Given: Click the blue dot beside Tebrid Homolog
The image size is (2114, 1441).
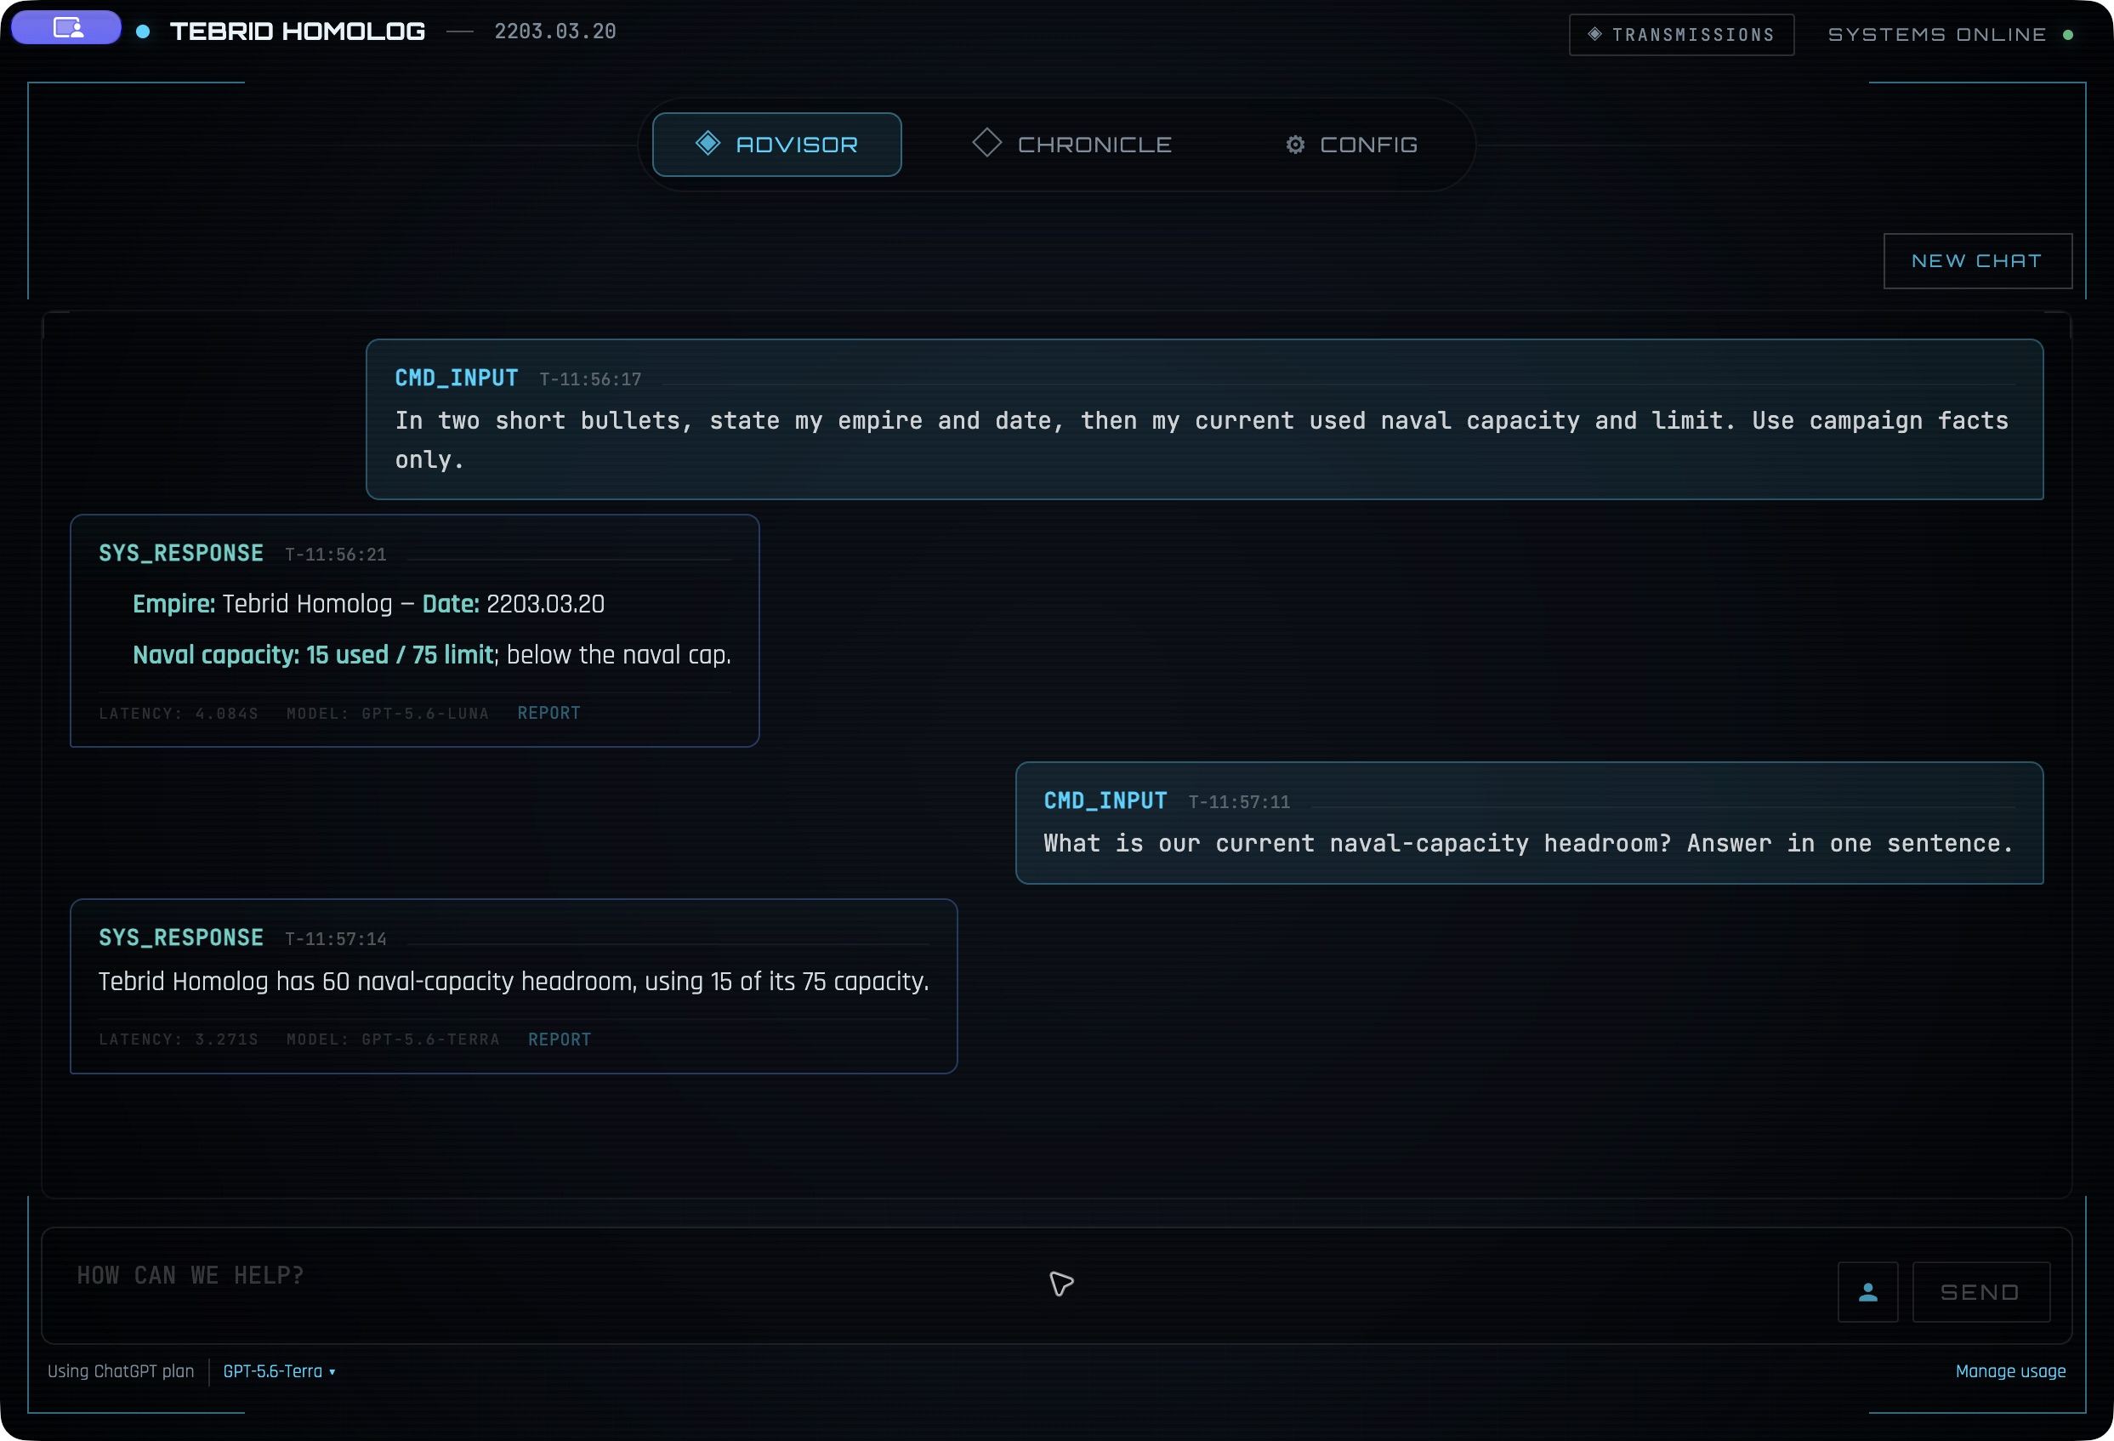Looking at the screenshot, I should click(x=143, y=31).
